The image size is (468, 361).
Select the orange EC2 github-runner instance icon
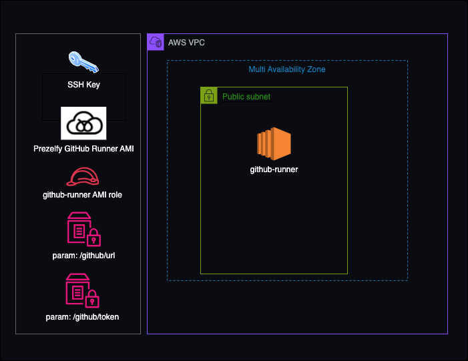pyautogui.click(x=274, y=143)
